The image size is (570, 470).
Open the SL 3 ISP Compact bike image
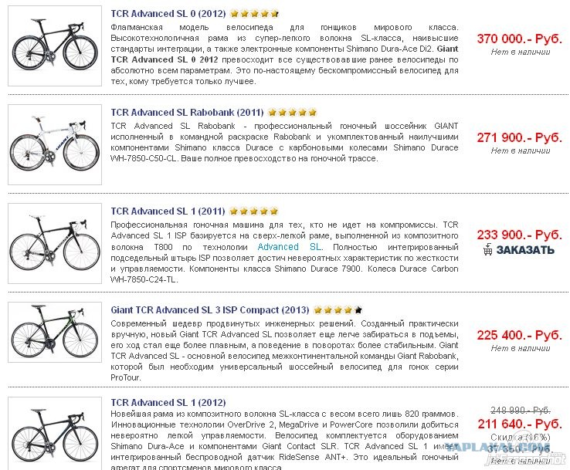(x=55, y=332)
